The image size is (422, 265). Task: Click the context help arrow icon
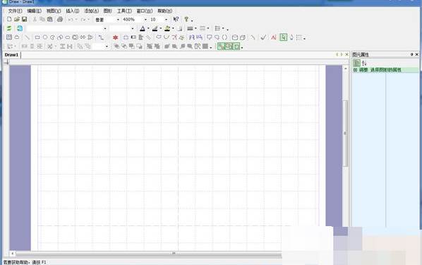pyautogui.click(x=176, y=19)
